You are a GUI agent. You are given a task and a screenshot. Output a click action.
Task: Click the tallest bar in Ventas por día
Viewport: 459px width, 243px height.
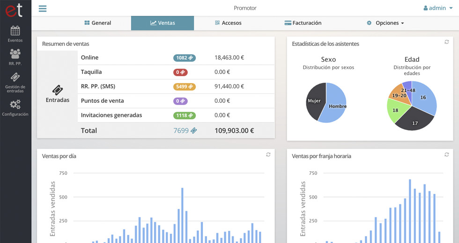click(x=182, y=215)
